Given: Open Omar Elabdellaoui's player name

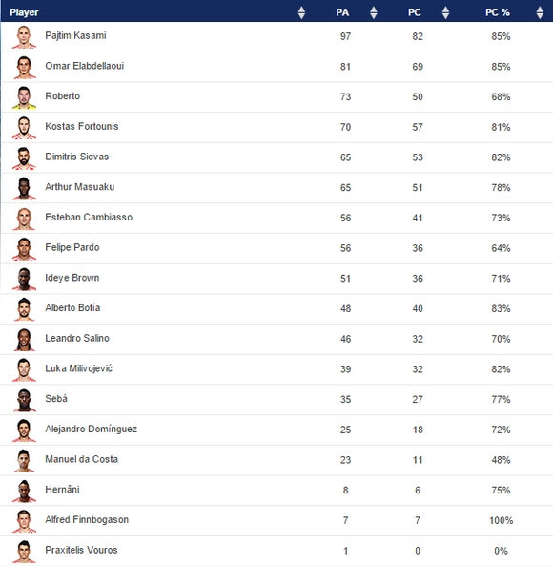Looking at the screenshot, I should (84, 66).
